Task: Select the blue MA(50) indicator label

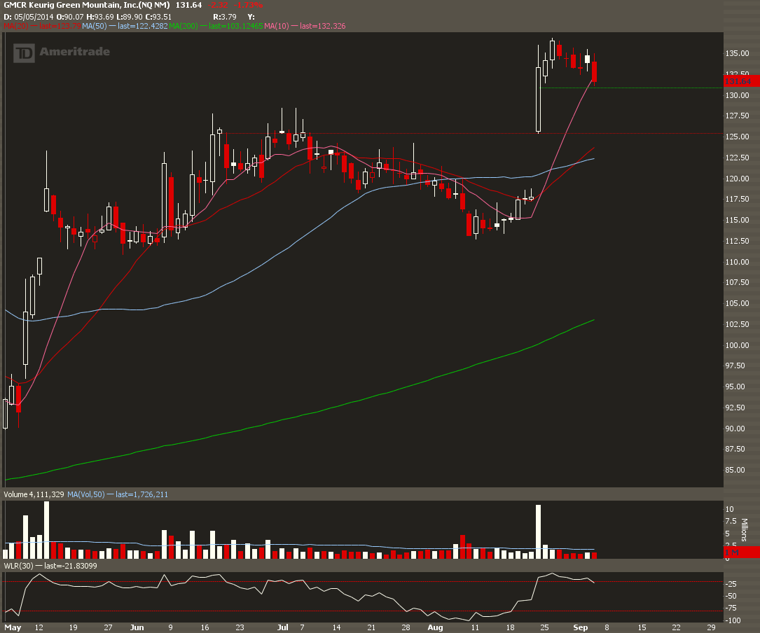Action: pyautogui.click(x=94, y=26)
